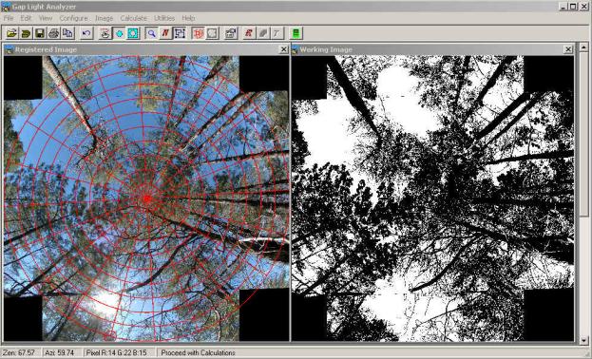This screenshot has height=359, width=592.
Task: Close the Registered Image window
Action: pos(283,49)
